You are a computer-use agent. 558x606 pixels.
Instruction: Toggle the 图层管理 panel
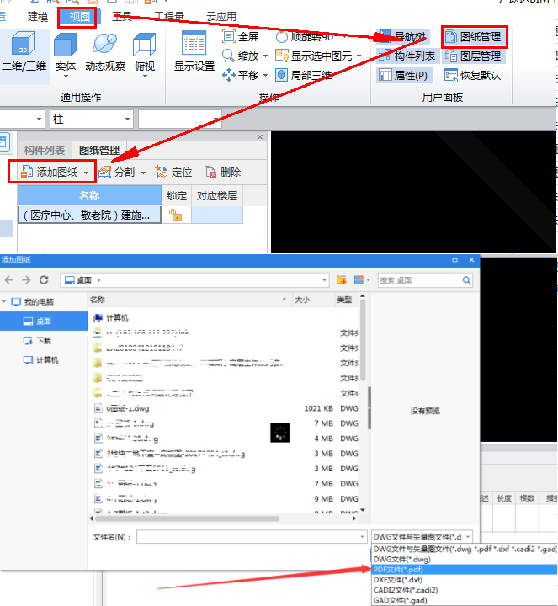coord(473,56)
